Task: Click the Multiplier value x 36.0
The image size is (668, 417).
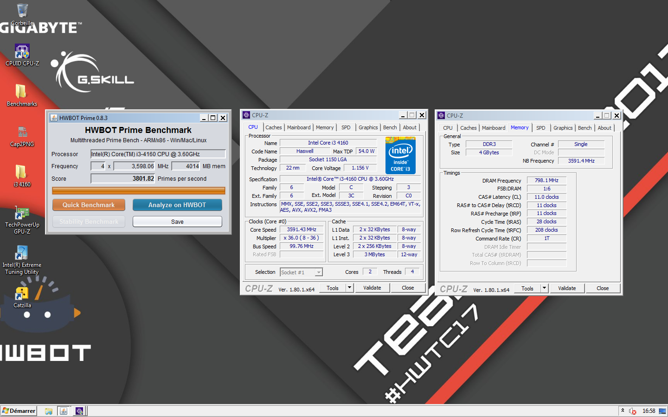Action: tap(302, 238)
